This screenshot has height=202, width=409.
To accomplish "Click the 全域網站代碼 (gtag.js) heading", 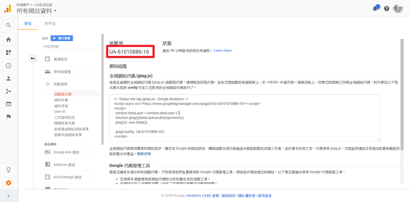I will 131,76.
